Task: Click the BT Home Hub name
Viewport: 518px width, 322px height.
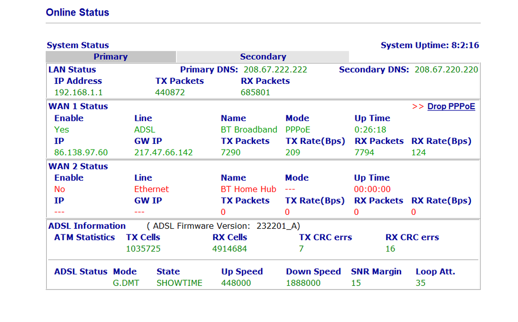Action: (248, 189)
